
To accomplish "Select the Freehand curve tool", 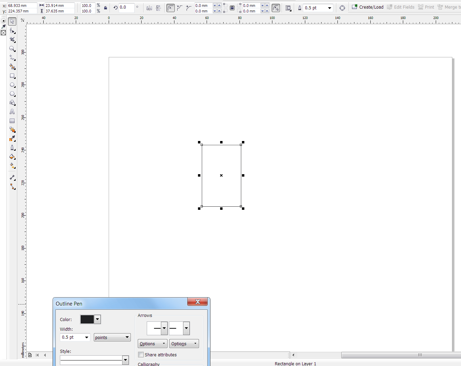I will click(12, 58).
